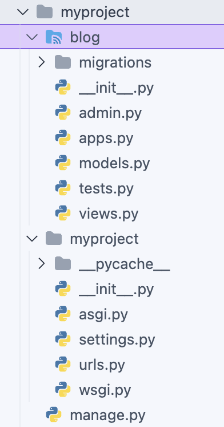
Task: Click the blog folder RSS icon
Action: [x=54, y=37]
